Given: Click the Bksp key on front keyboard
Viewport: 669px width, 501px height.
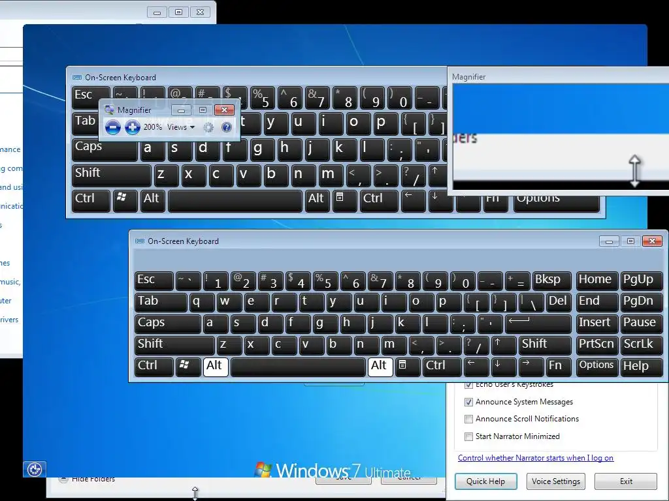Looking at the screenshot, I should (552, 281).
